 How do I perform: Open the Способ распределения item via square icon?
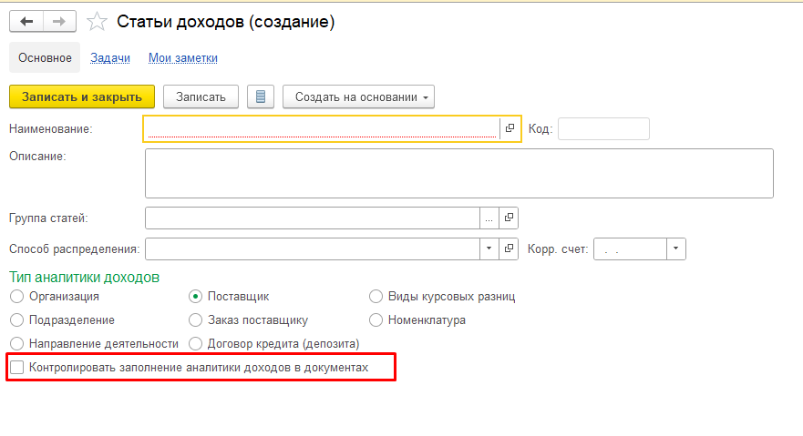point(509,248)
